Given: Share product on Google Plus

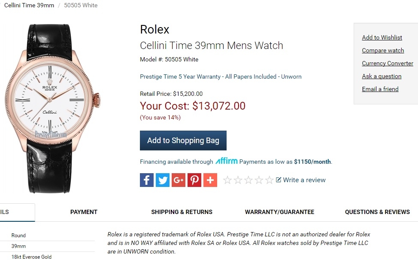Looking at the screenshot, I should pyautogui.click(x=179, y=180).
